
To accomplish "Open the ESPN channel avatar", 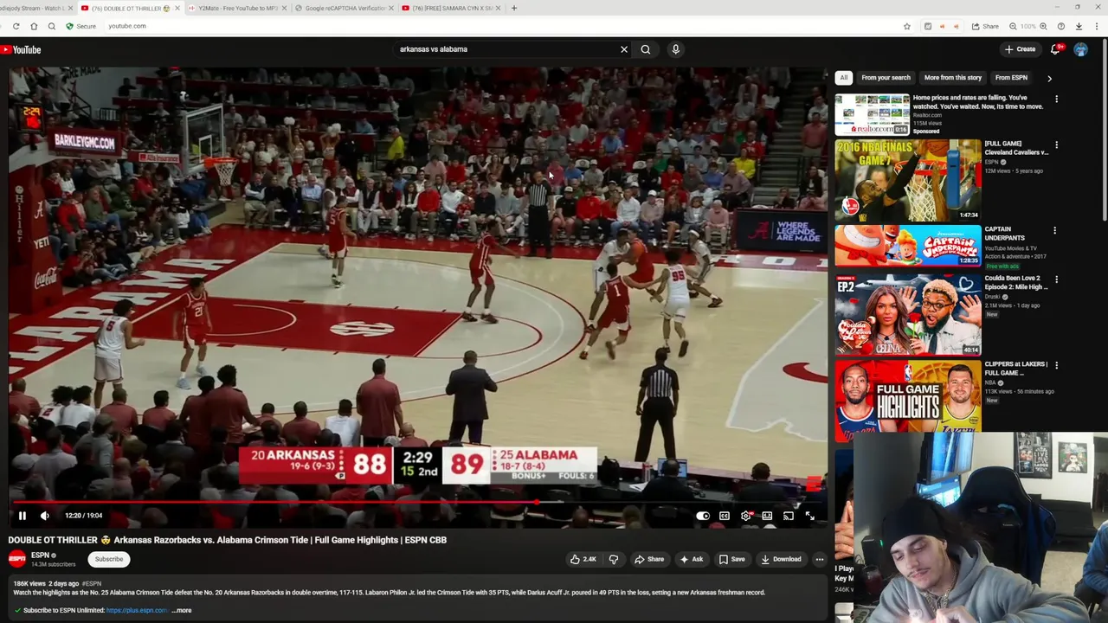I will pos(17,559).
